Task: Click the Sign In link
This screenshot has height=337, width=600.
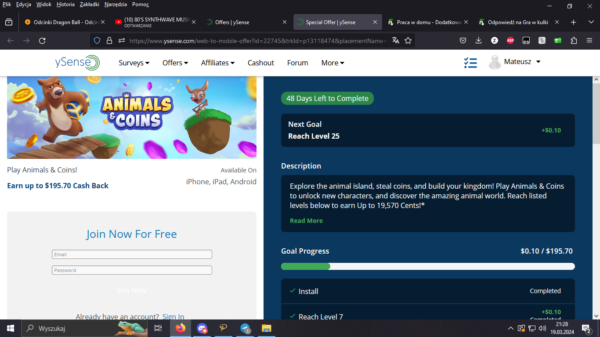Action: tap(173, 316)
